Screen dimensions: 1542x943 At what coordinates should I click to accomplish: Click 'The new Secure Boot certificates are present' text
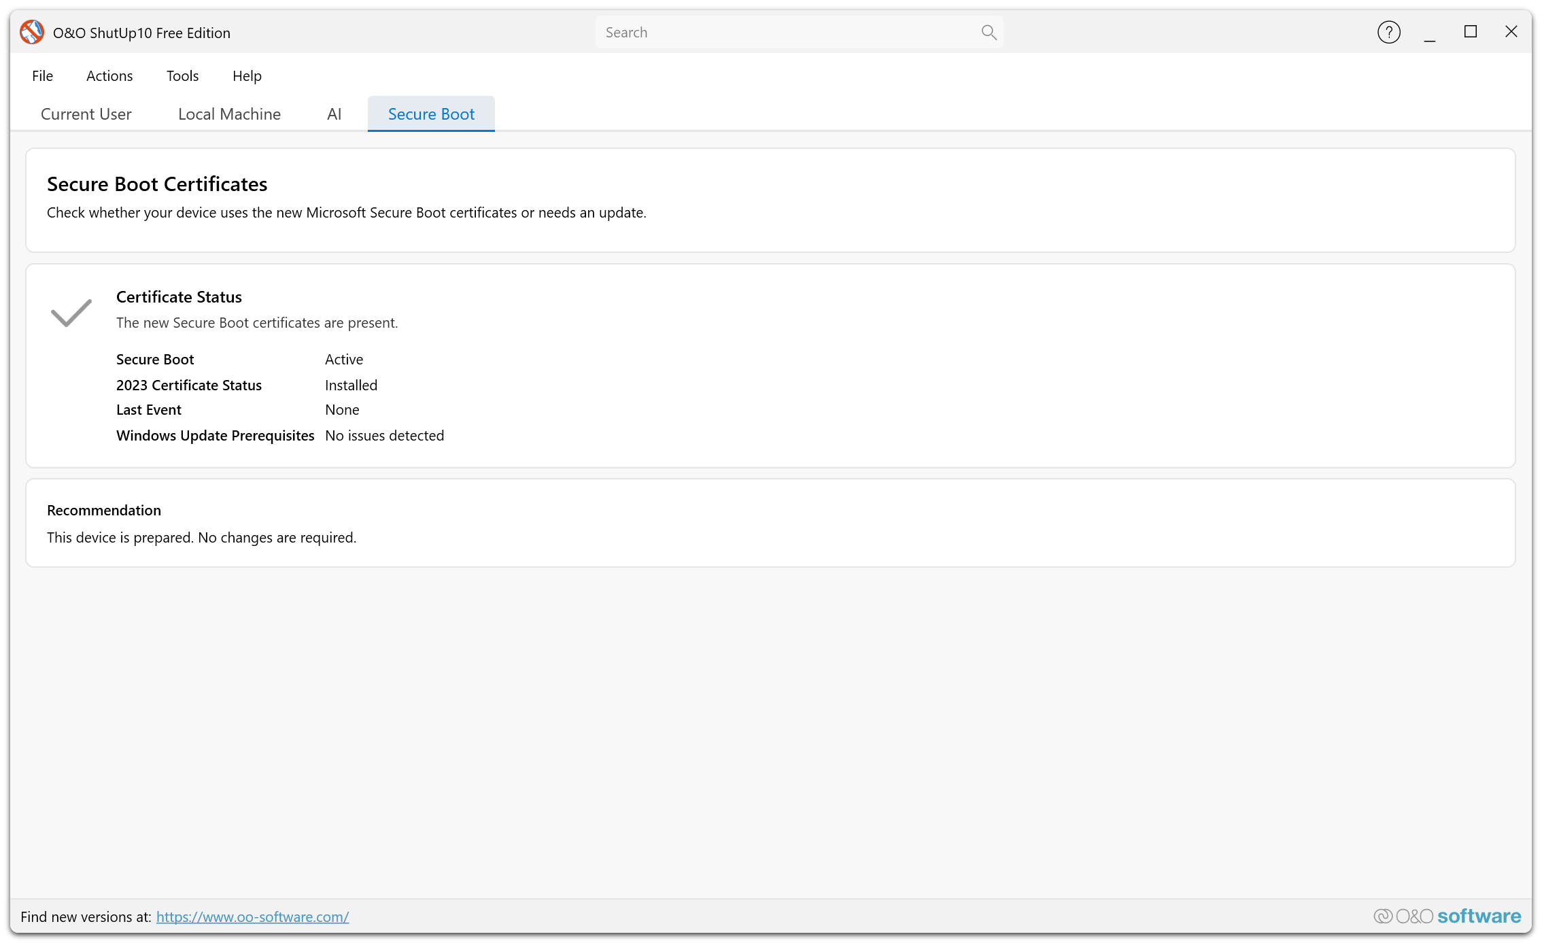pyautogui.click(x=257, y=322)
